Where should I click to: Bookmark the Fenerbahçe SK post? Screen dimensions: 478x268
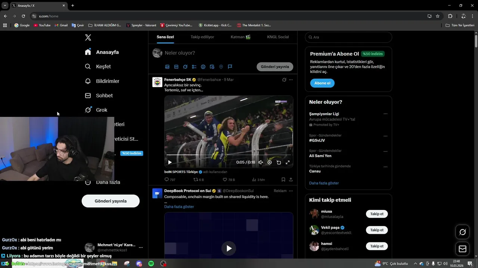(x=283, y=179)
